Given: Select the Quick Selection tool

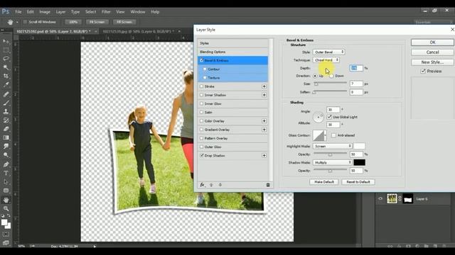Looking at the screenshot, I should (x=6, y=67).
